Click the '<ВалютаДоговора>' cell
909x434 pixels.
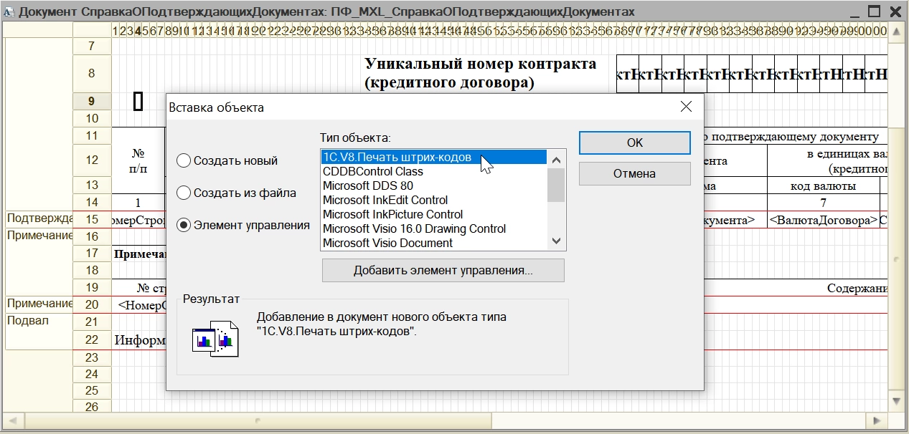click(x=824, y=220)
